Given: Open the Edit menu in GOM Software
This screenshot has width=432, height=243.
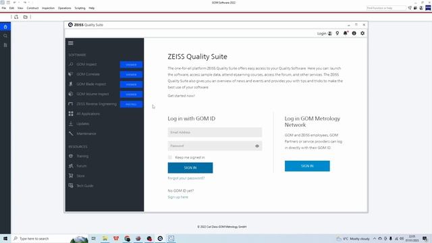Looking at the screenshot, I should [x=11, y=8].
